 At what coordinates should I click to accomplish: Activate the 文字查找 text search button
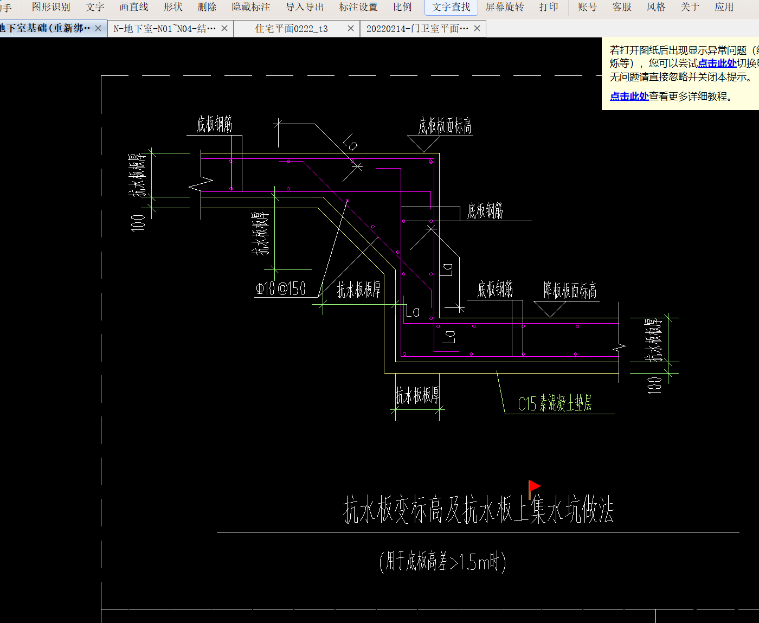click(x=451, y=7)
